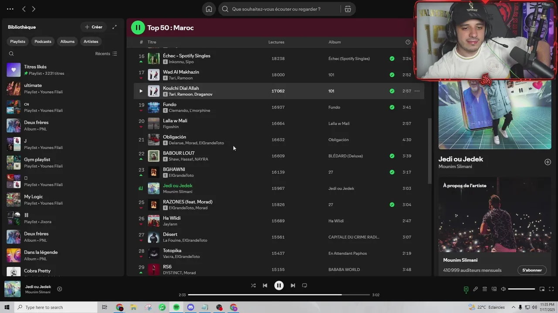This screenshot has height=313, width=558.
Task: Toggle shuffle playback
Action: pyautogui.click(x=253, y=286)
